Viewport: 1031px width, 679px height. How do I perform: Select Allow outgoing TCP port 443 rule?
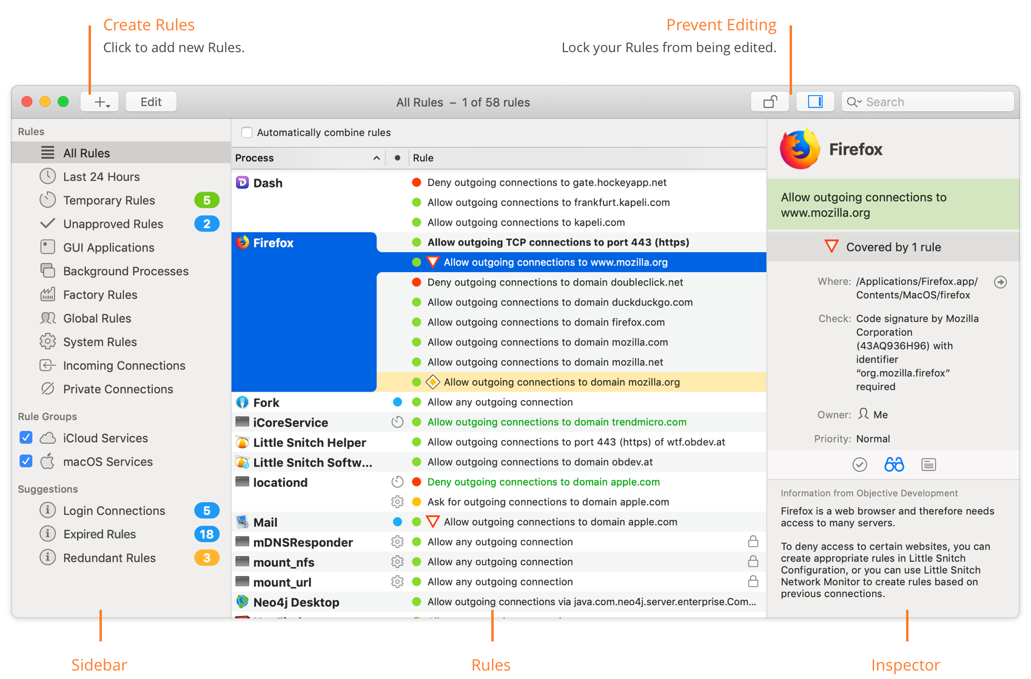tap(558, 242)
